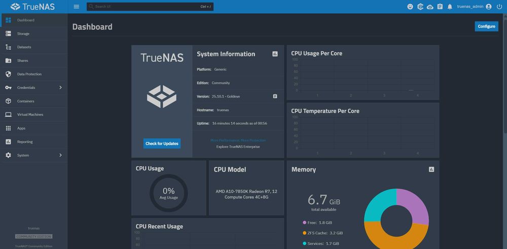Click hostname value truenas
This screenshot has height=249, width=507.
tap(223, 110)
